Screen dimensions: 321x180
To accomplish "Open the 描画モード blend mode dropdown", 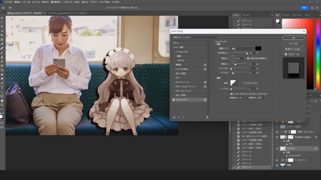I will [x=243, y=48].
